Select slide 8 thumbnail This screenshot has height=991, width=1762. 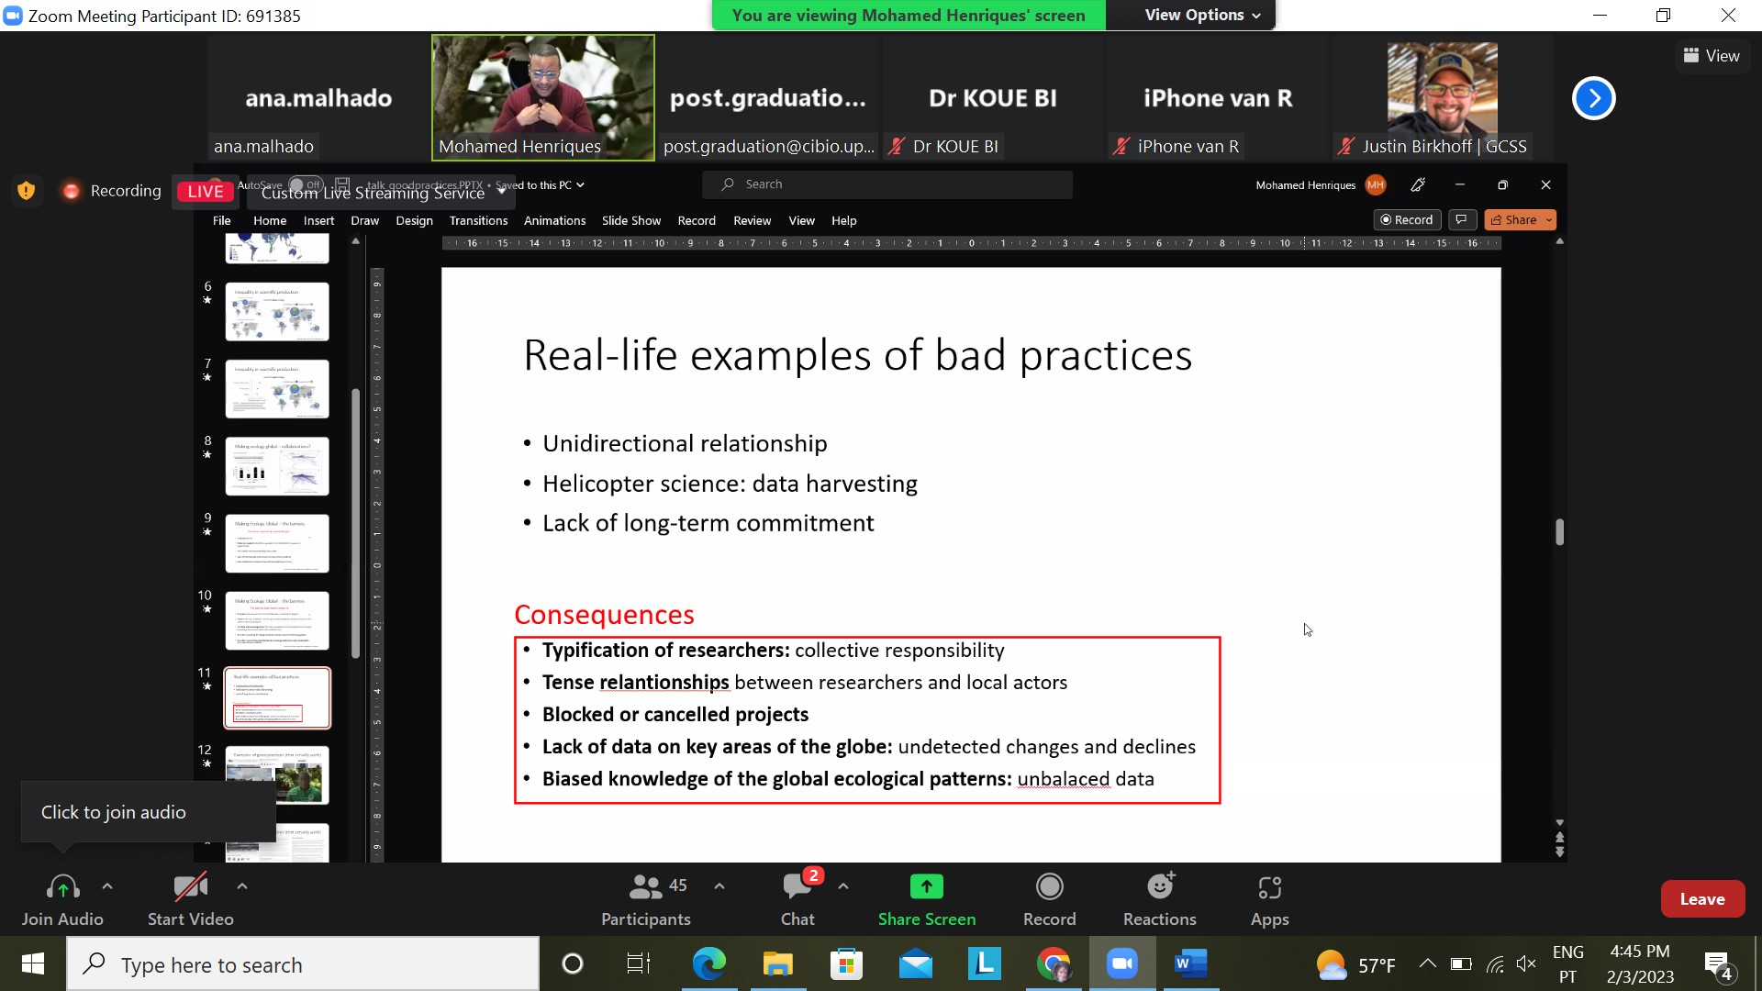click(276, 466)
